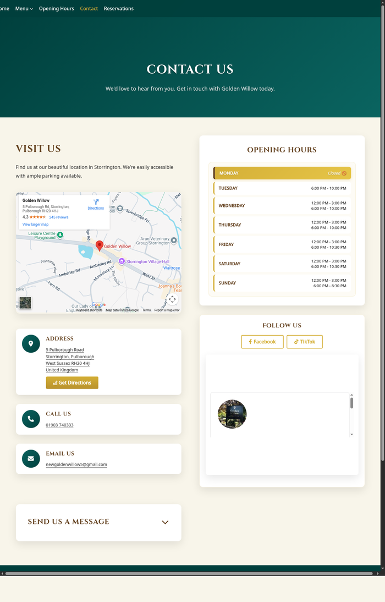Screen dimensions: 385x602
Task: Expand the Send Us a Message section
Action: tap(98, 523)
